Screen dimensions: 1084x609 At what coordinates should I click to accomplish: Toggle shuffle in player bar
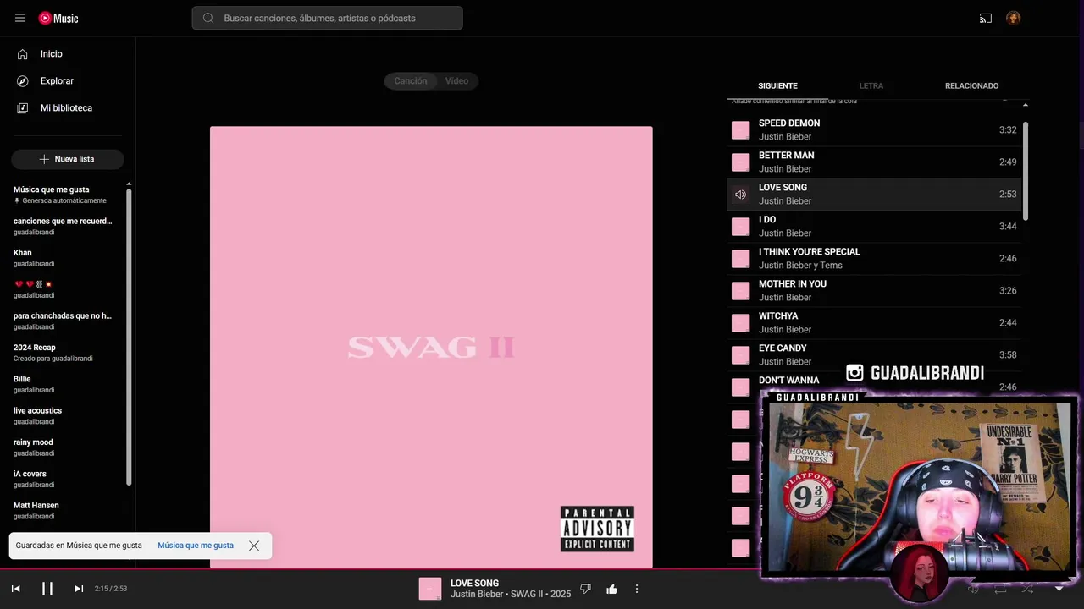(1027, 589)
